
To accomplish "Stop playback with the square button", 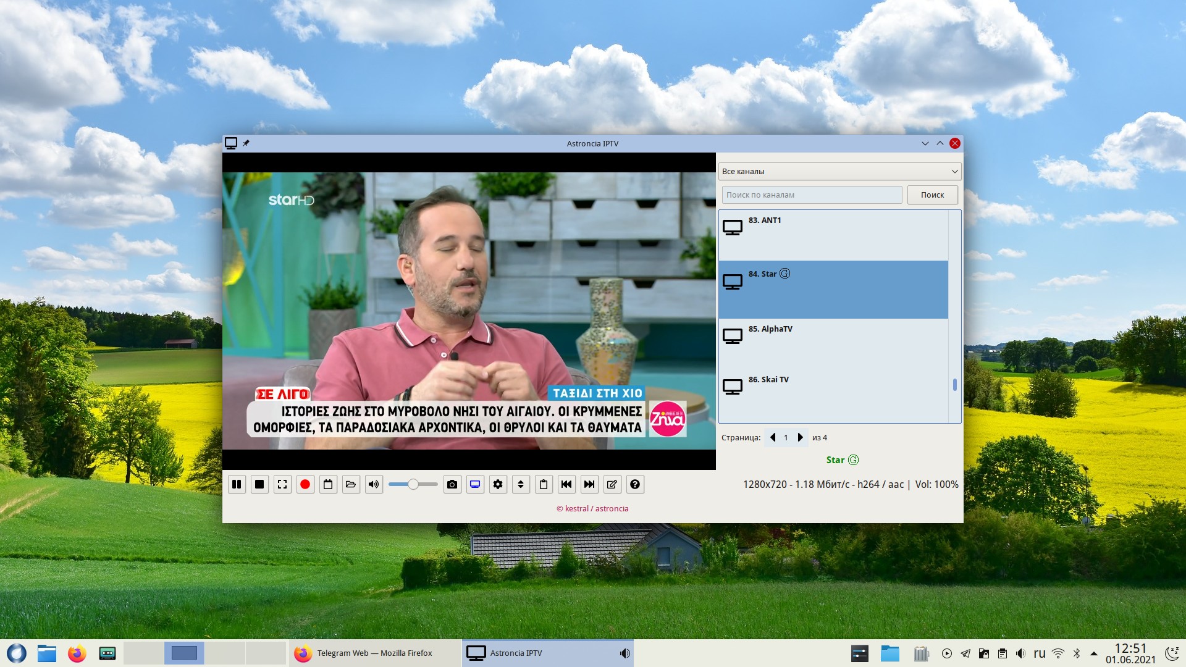I will pyautogui.click(x=259, y=485).
